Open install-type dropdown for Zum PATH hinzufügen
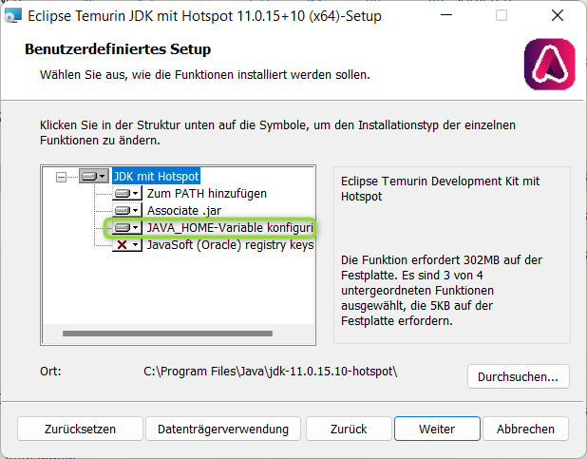The height and width of the screenshot is (459, 587). click(127, 193)
